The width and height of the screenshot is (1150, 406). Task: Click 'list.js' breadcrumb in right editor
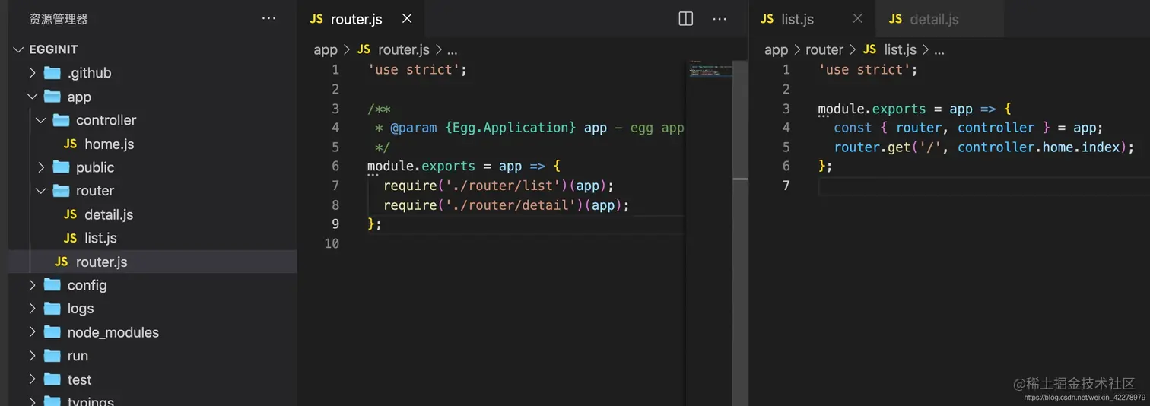click(900, 49)
